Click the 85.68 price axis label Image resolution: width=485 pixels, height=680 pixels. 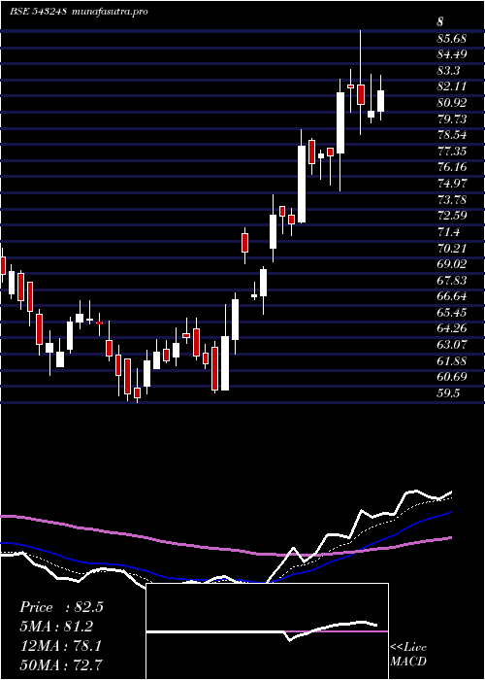pyautogui.click(x=452, y=39)
